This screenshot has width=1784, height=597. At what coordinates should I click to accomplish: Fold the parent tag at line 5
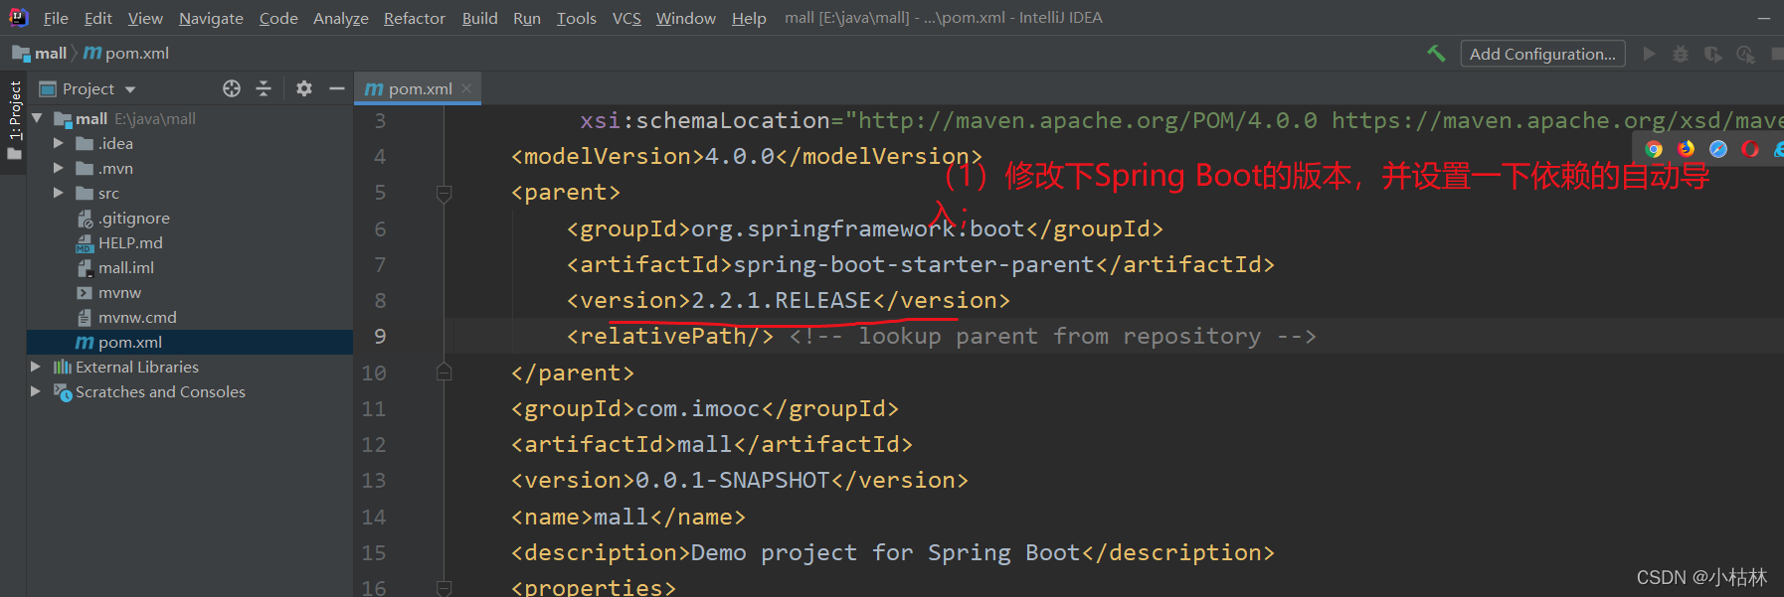[x=445, y=193]
